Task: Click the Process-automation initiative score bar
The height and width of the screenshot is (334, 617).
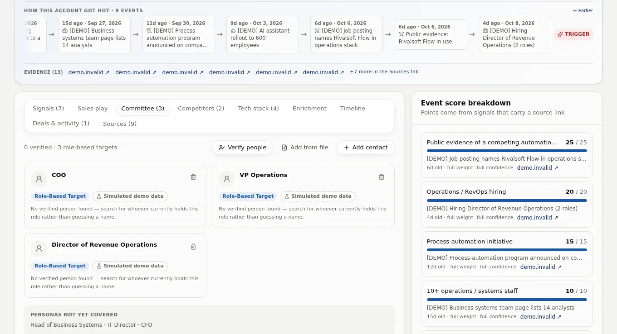Action: (507, 250)
